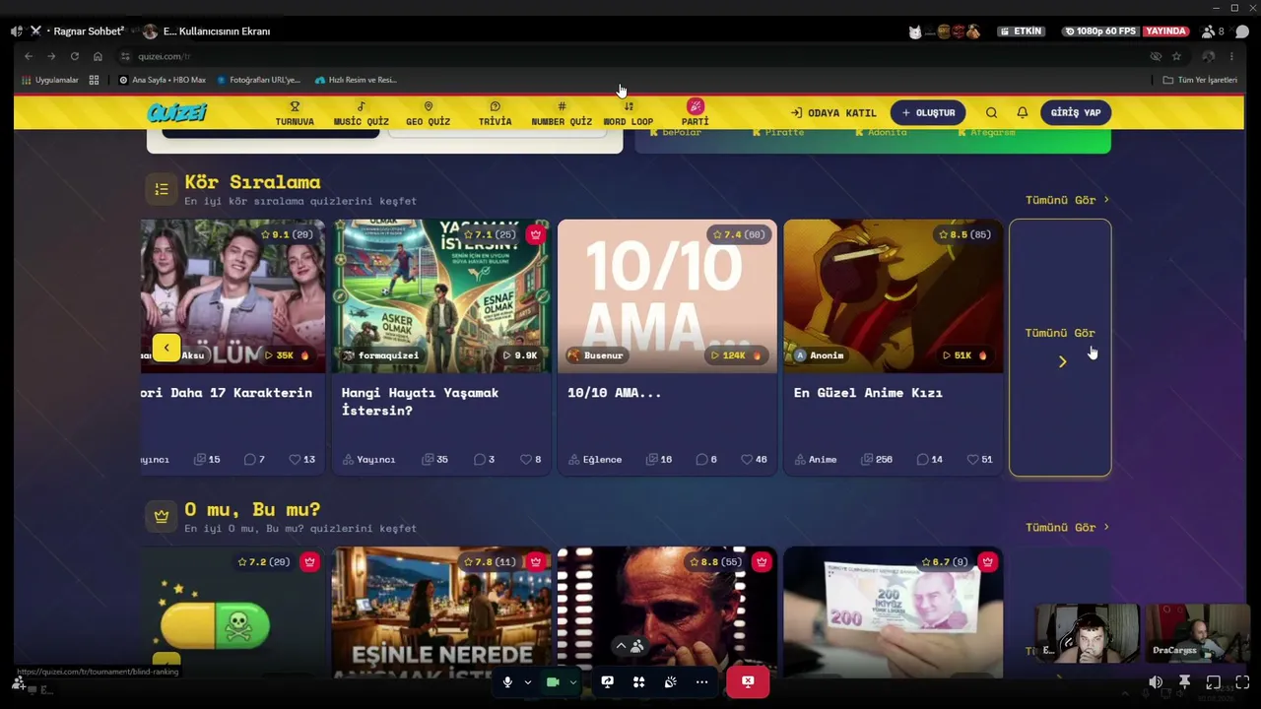The width and height of the screenshot is (1261, 709).
Task: Open Geo Quiz from navigation
Action: coord(428,113)
